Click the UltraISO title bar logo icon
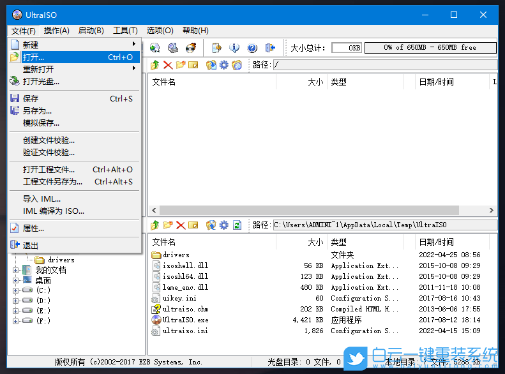This screenshot has height=374, width=505. pyautogui.click(x=17, y=15)
